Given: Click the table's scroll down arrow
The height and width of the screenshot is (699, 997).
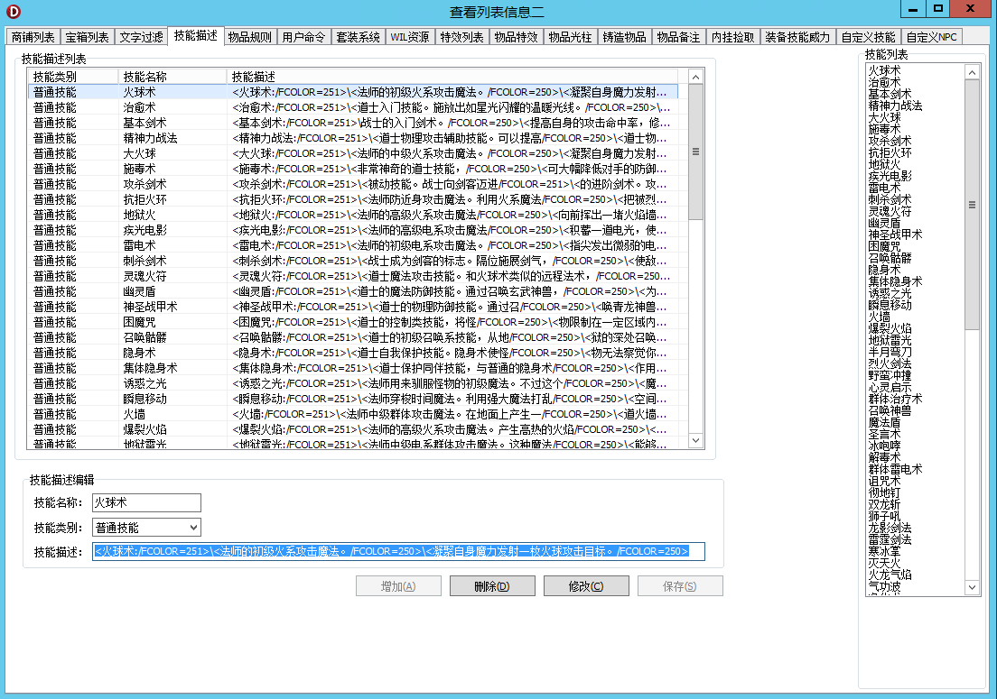Looking at the screenshot, I should pos(695,440).
